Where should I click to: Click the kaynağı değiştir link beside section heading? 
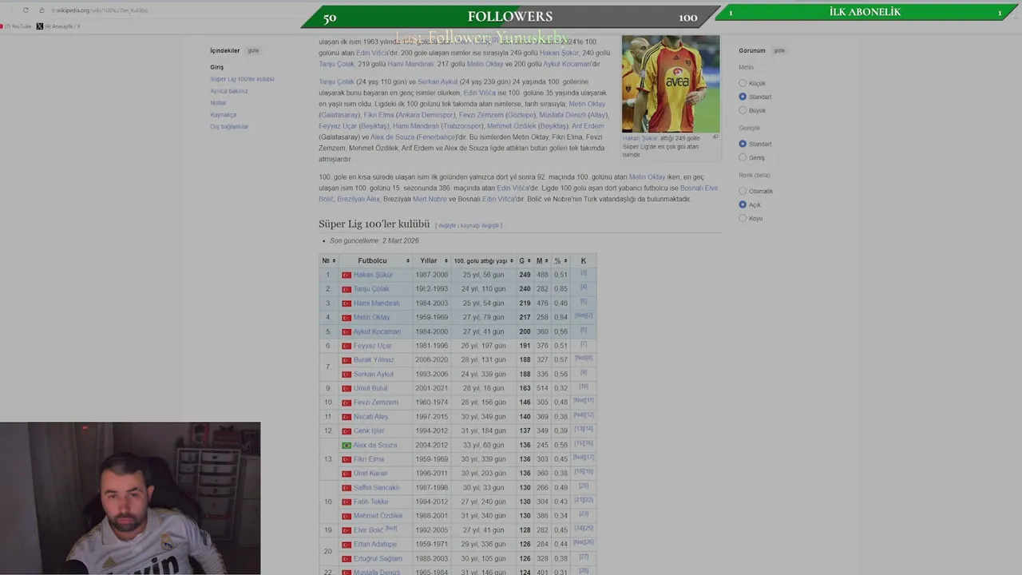[x=480, y=226]
